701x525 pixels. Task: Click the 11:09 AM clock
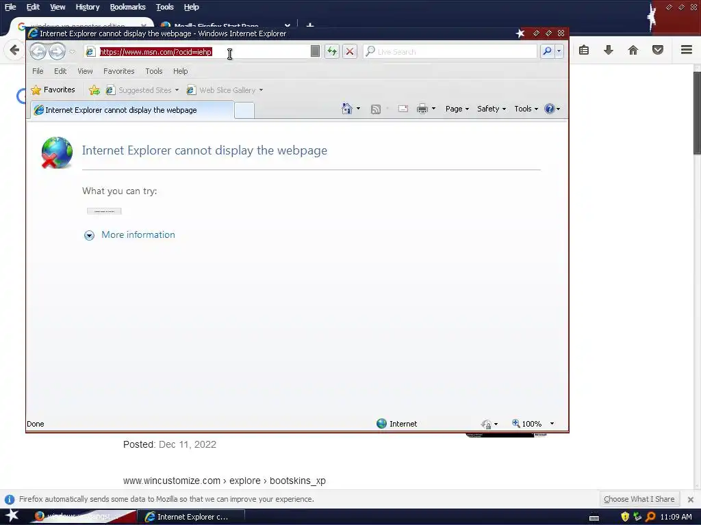676,517
